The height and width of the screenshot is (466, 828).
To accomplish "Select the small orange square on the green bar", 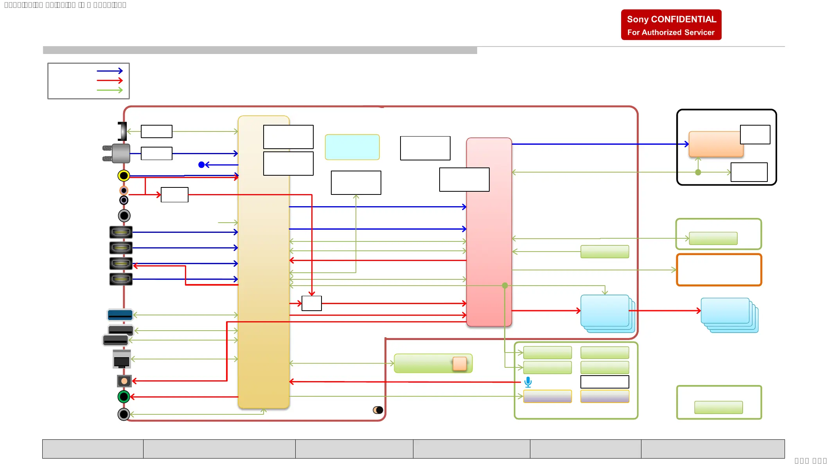I will 460,363.
